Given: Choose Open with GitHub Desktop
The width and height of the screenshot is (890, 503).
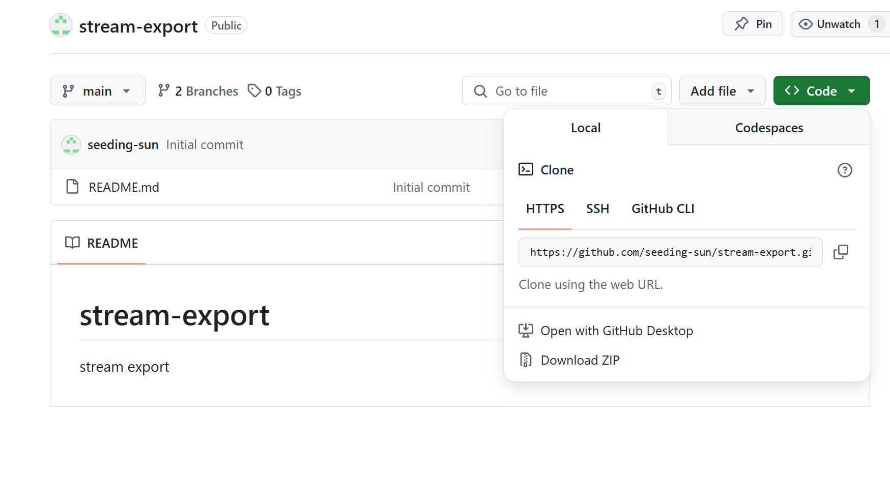Looking at the screenshot, I should pos(617,331).
